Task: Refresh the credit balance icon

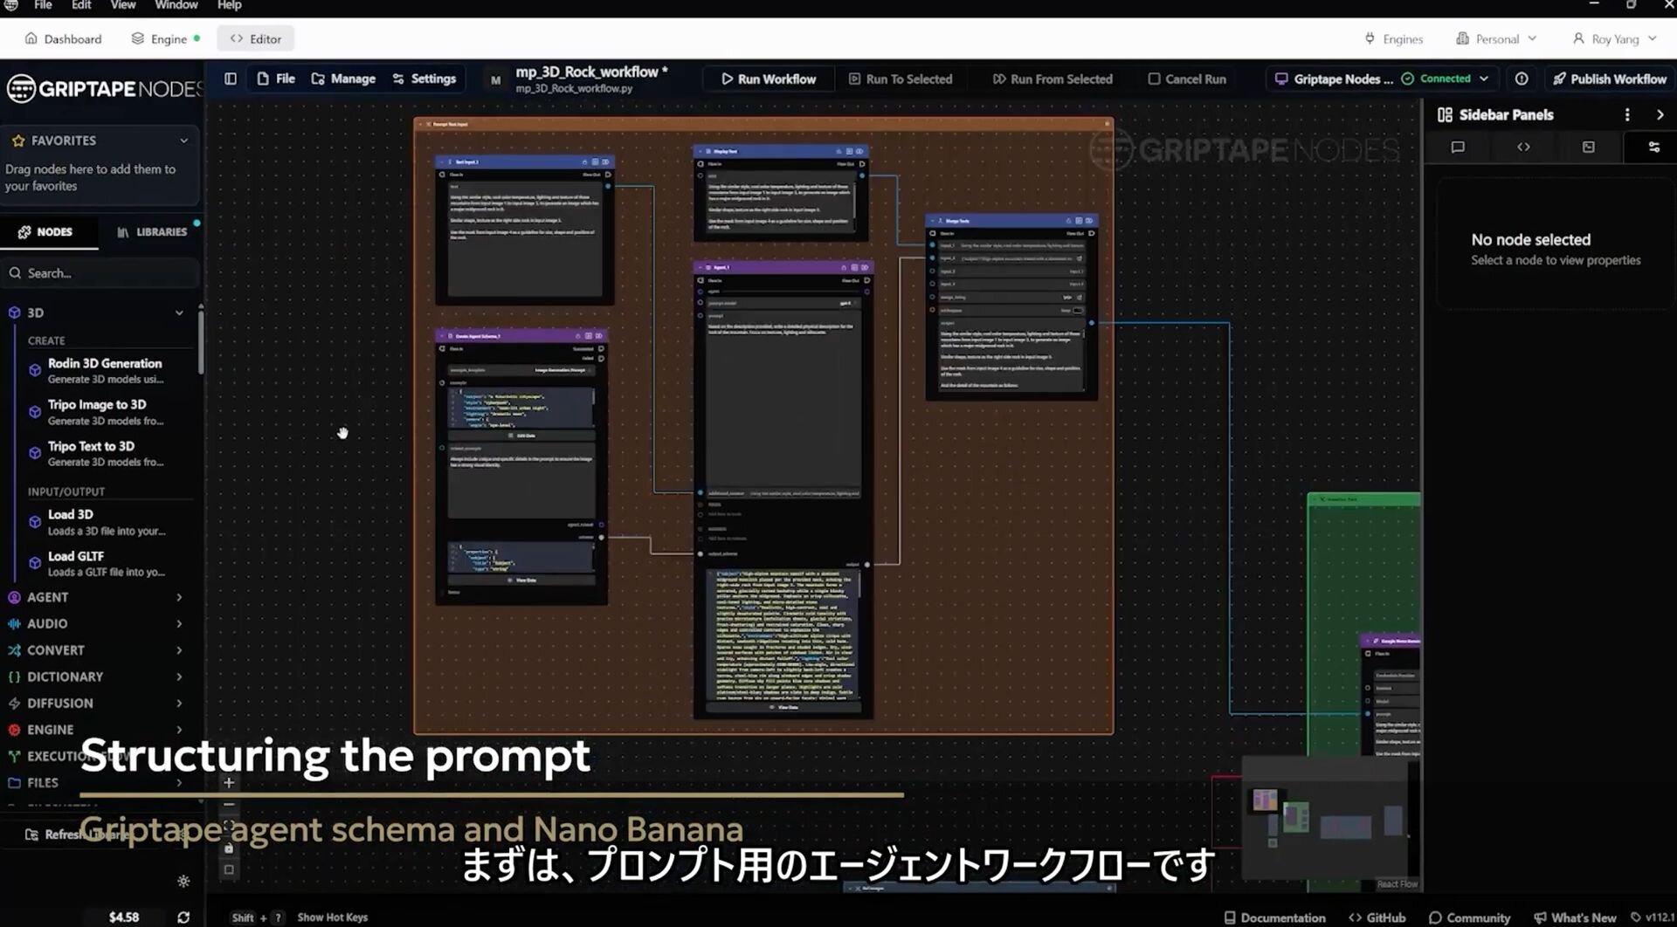Action: 183,917
